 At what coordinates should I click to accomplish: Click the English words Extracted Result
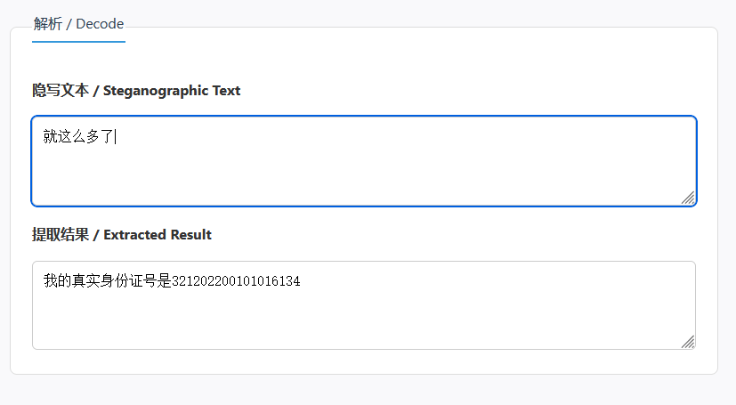158,234
